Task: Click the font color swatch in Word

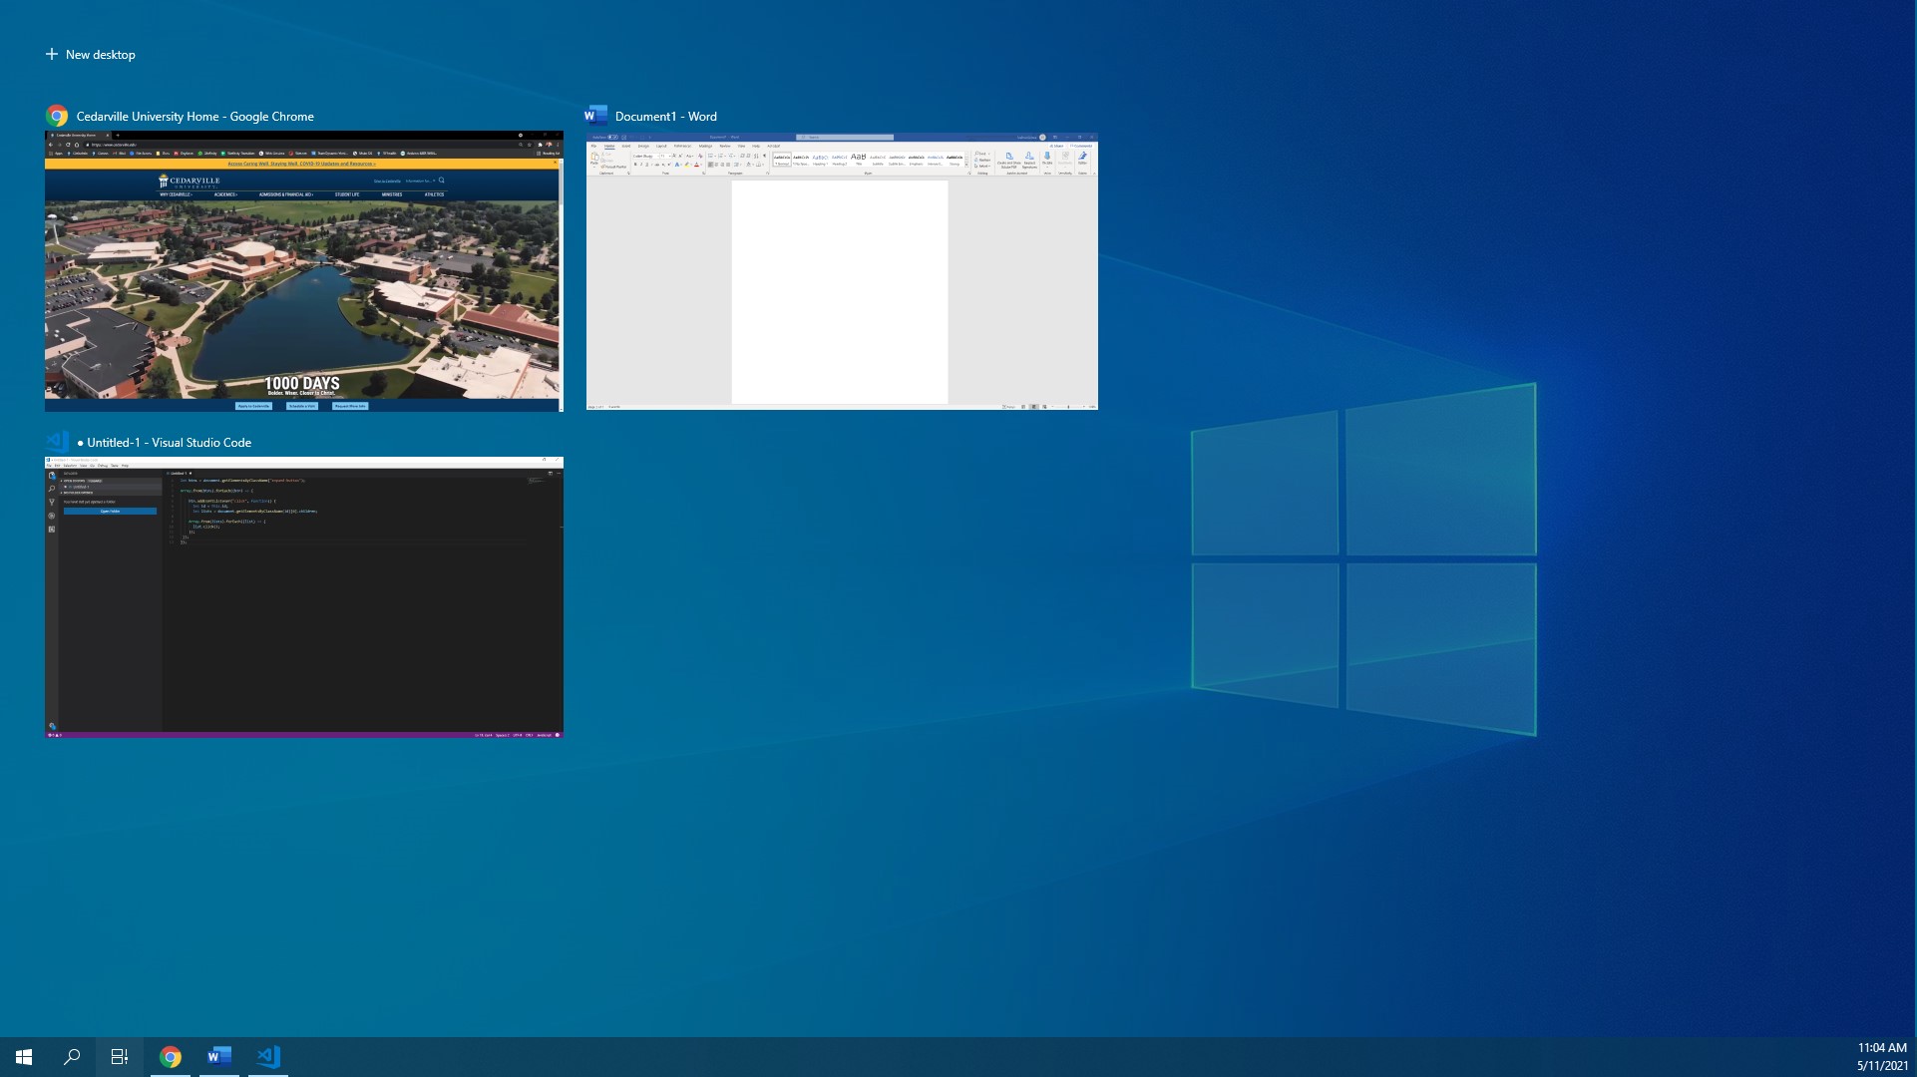Action: click(696, 164)
